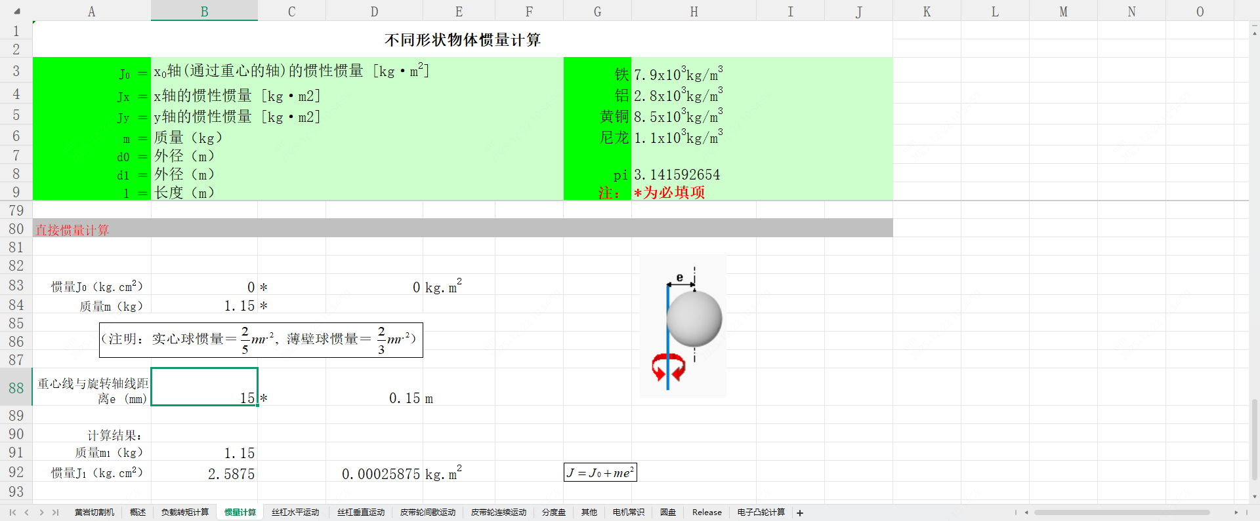Switch to the 电子凸轮计算 sheet tab
The width and height of the screenshot is (1260, 521).
761,512
